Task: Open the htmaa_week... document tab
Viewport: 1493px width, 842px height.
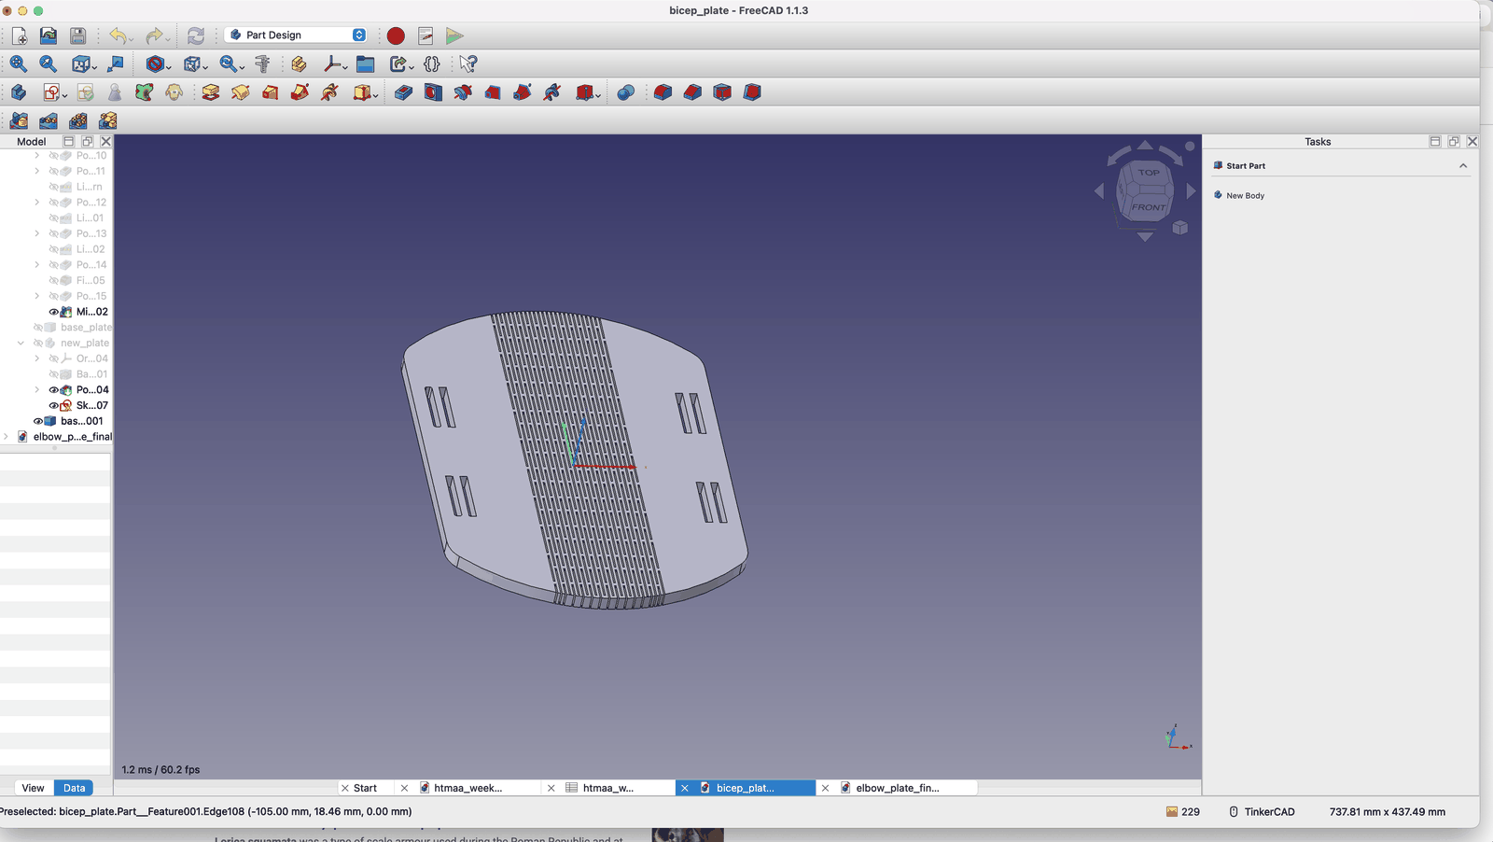Action: (467, 788)
